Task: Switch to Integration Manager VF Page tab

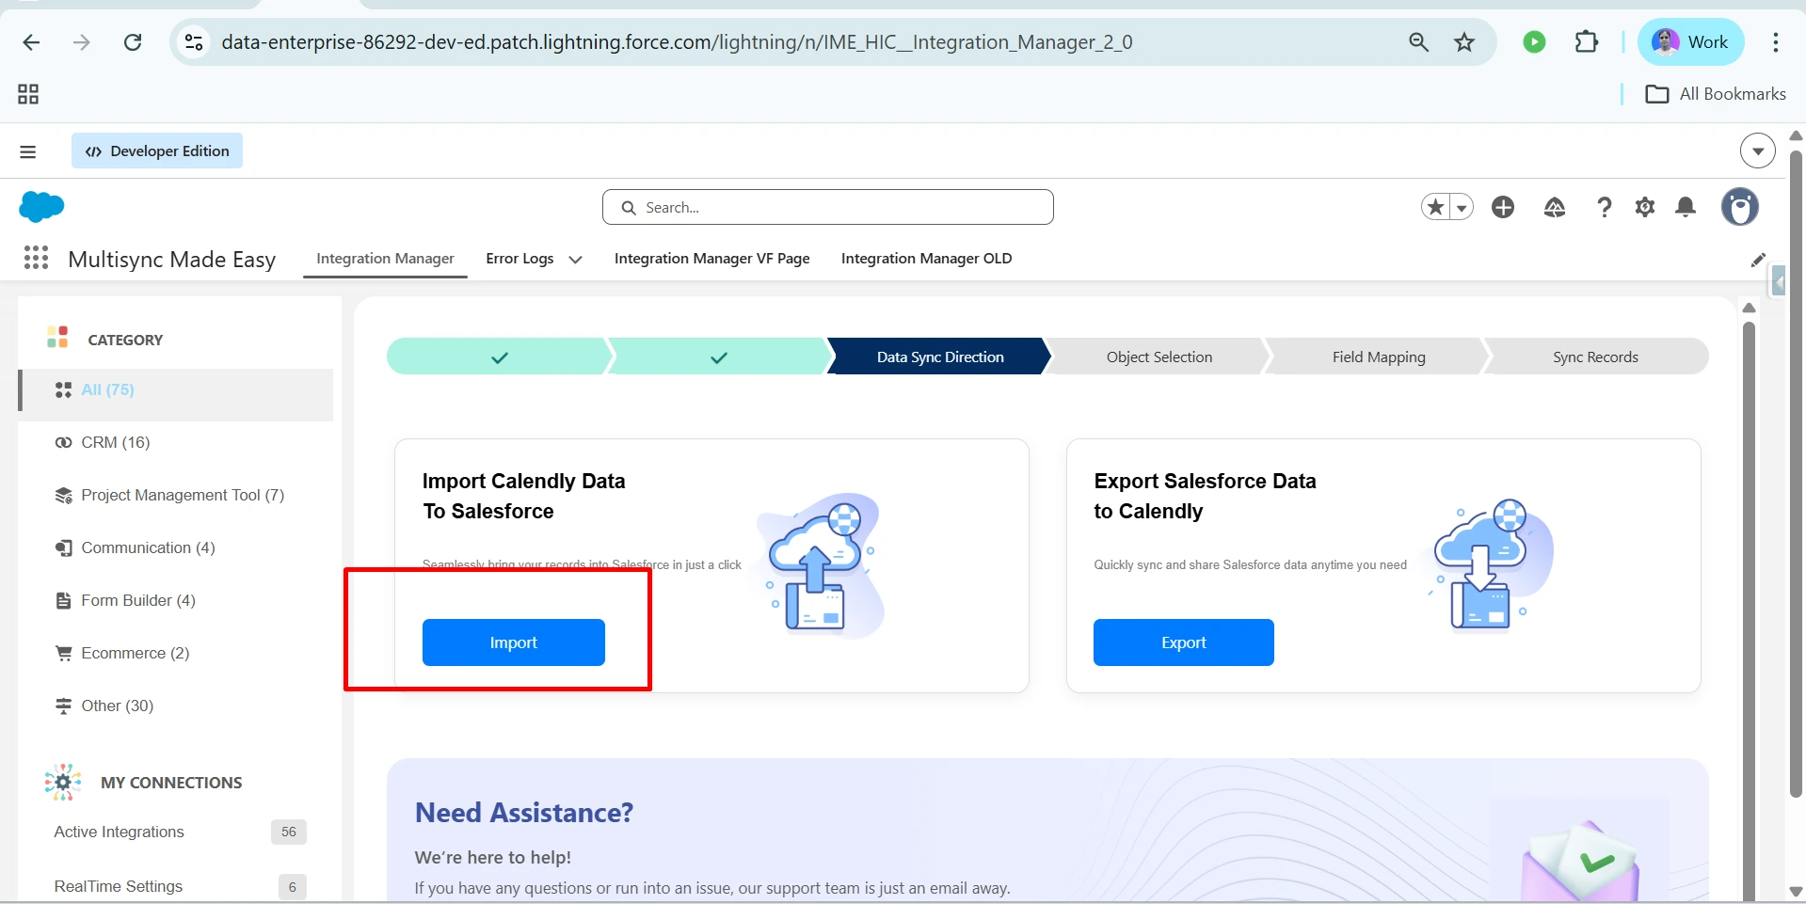Action: [x=711, y=259]
